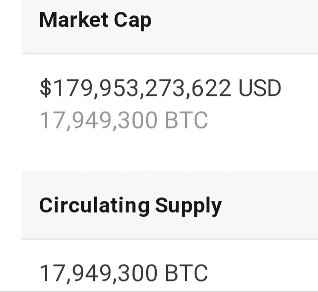Click the word Cap in the heading
This screenshot has height=292, width=318.
[x=132, y=21]
